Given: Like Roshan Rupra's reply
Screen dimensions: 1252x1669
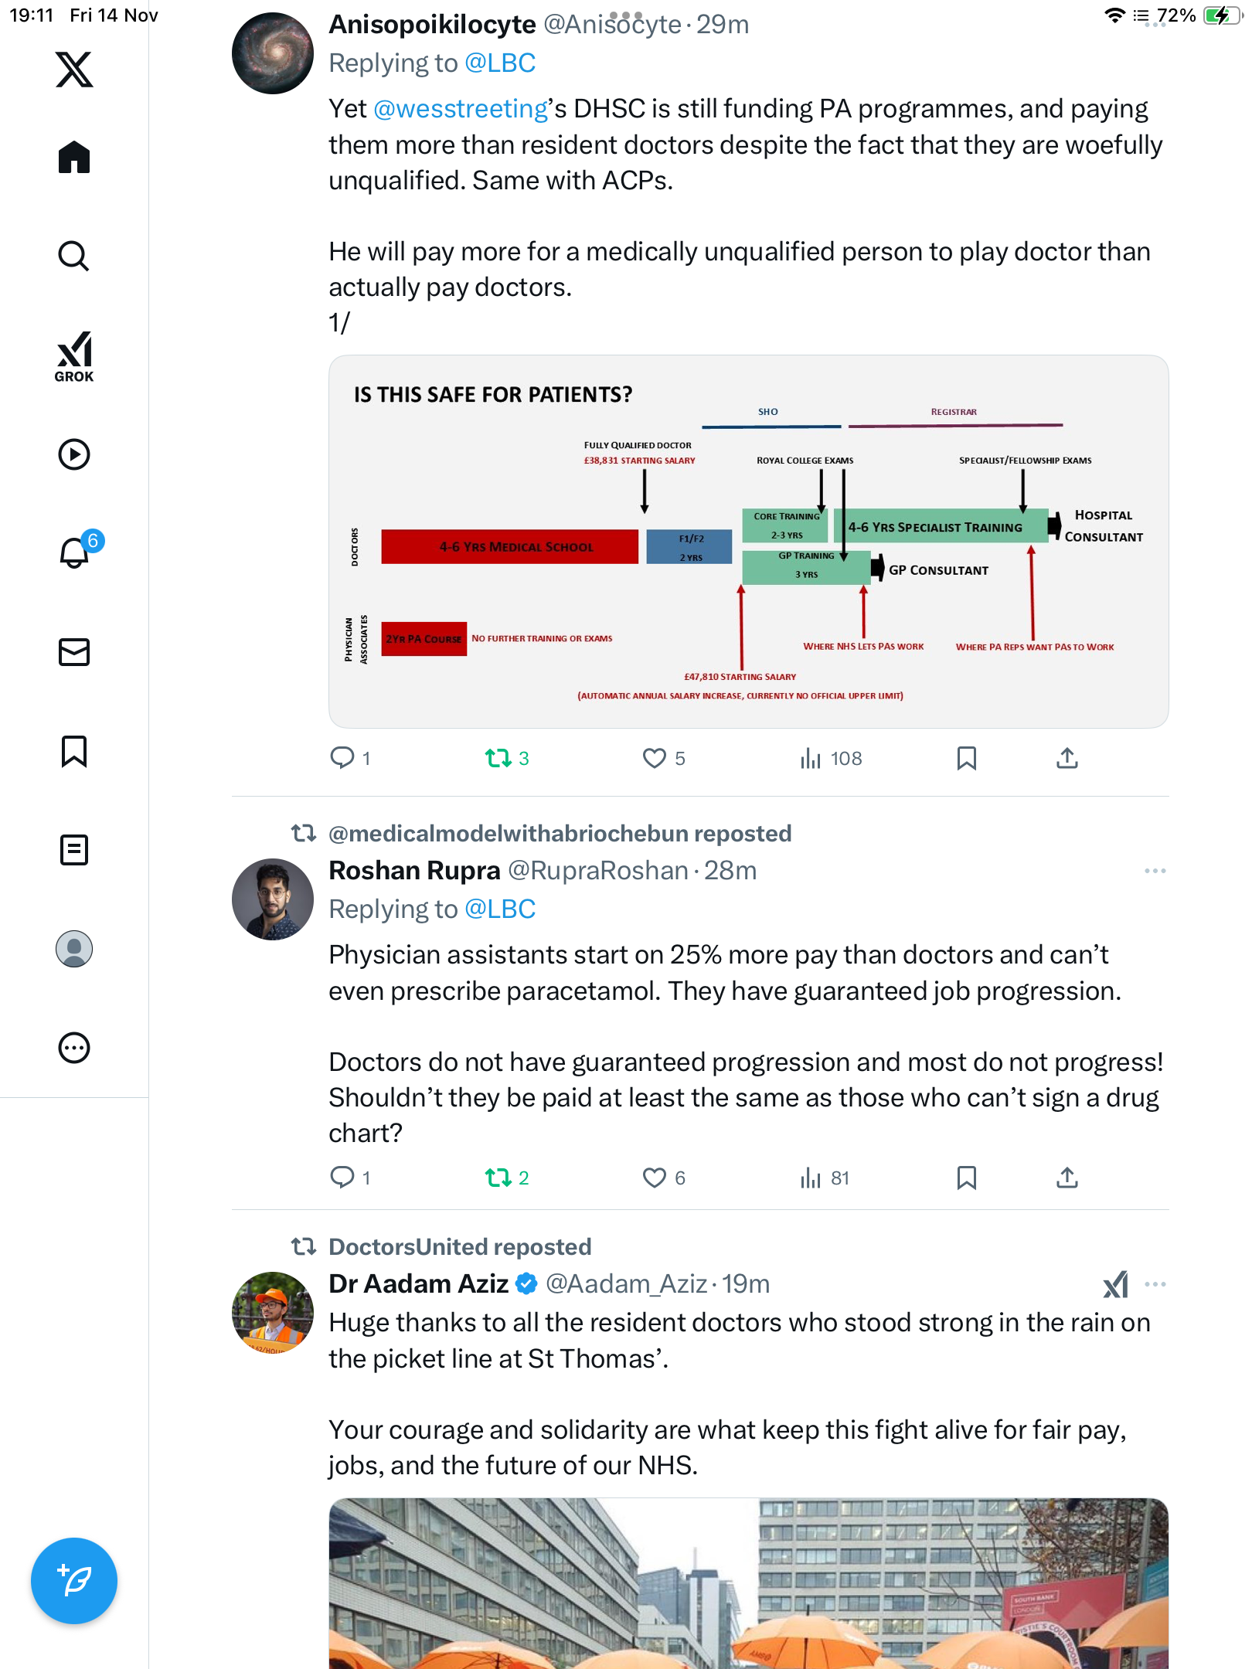Looking at the screenshot, I should point(655,1178).
